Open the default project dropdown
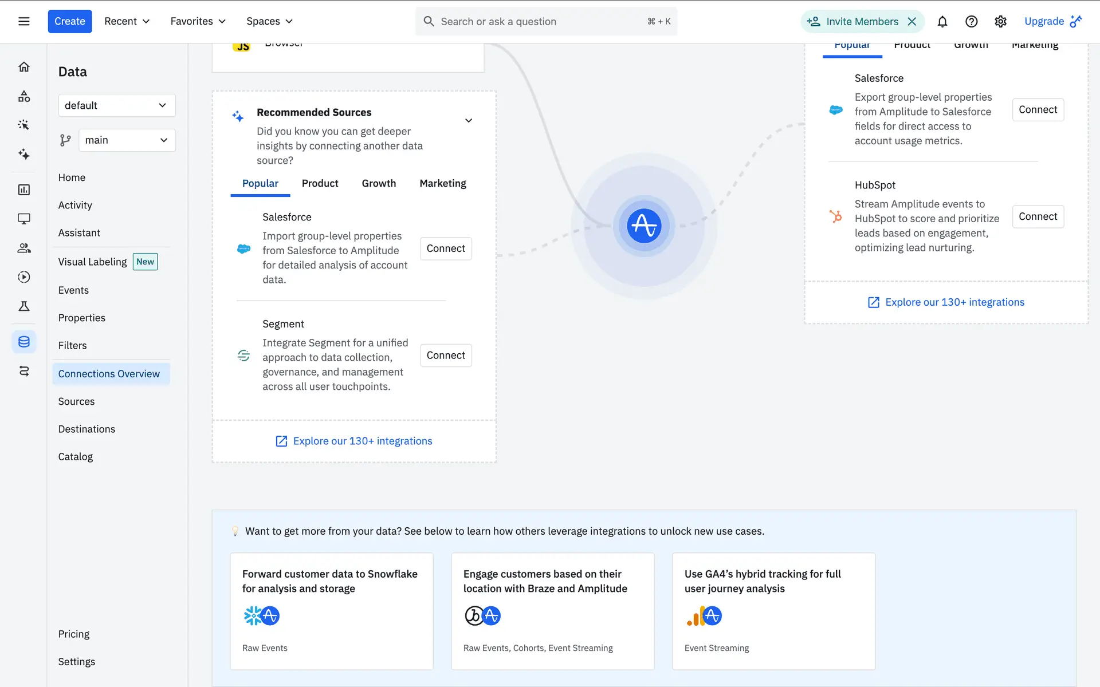The image size is (1100, 687). [116, 105]
